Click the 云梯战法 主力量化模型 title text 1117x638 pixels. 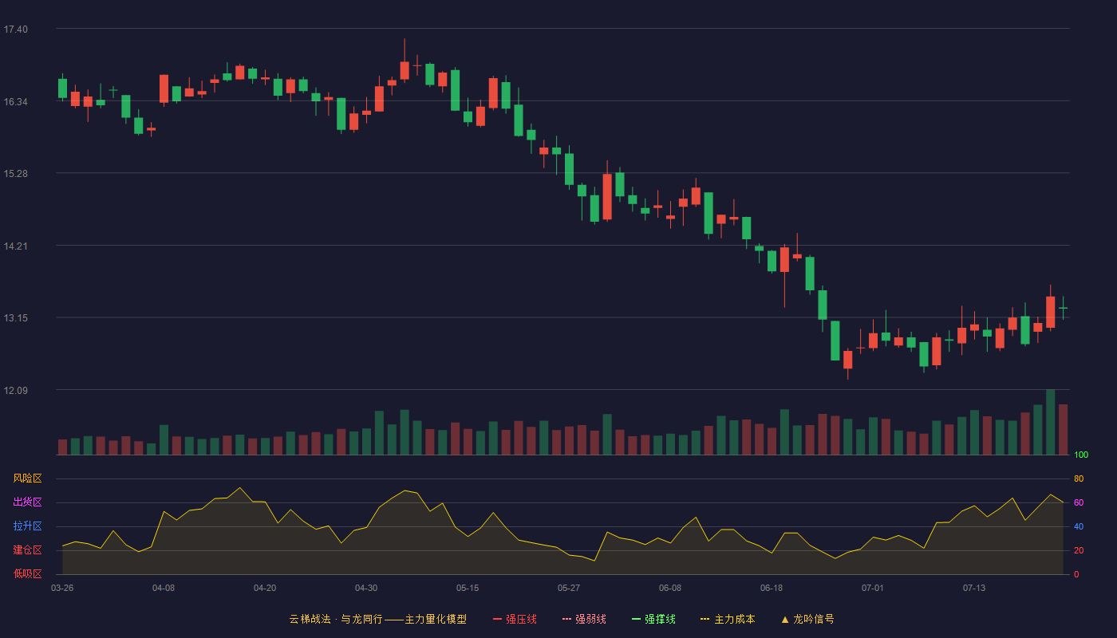tap(378, 619)
